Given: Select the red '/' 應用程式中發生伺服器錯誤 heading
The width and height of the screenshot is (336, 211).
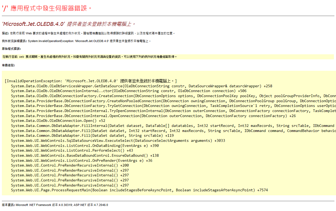Looking at the screenshot, I should click(47, 8).
